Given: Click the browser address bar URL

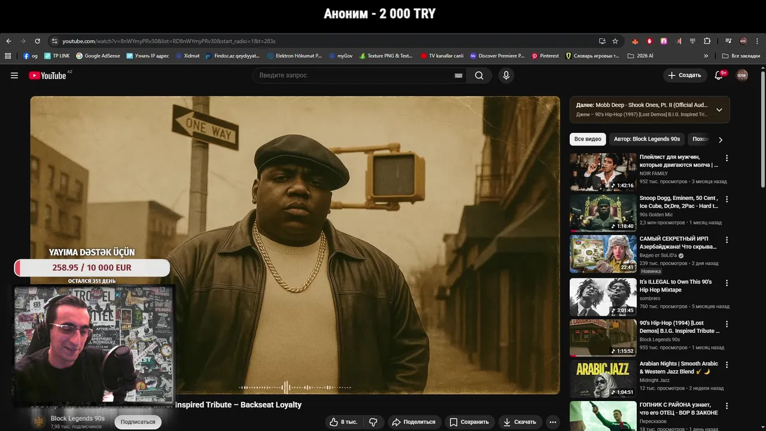Looking at the screenshot, I should point(169,41).
